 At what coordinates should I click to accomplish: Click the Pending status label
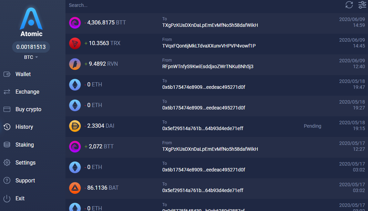coord(313,126)
